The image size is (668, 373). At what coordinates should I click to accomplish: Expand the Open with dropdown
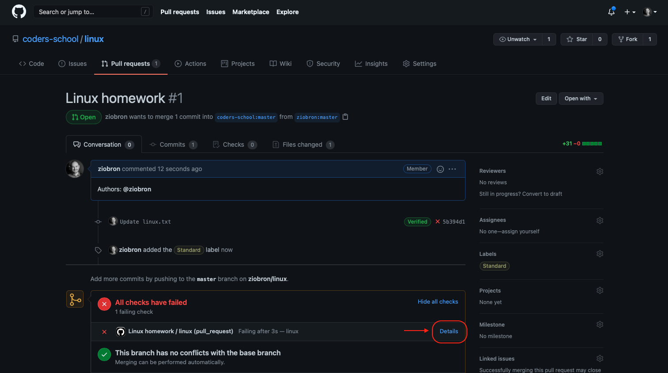[x=581, y=99]
